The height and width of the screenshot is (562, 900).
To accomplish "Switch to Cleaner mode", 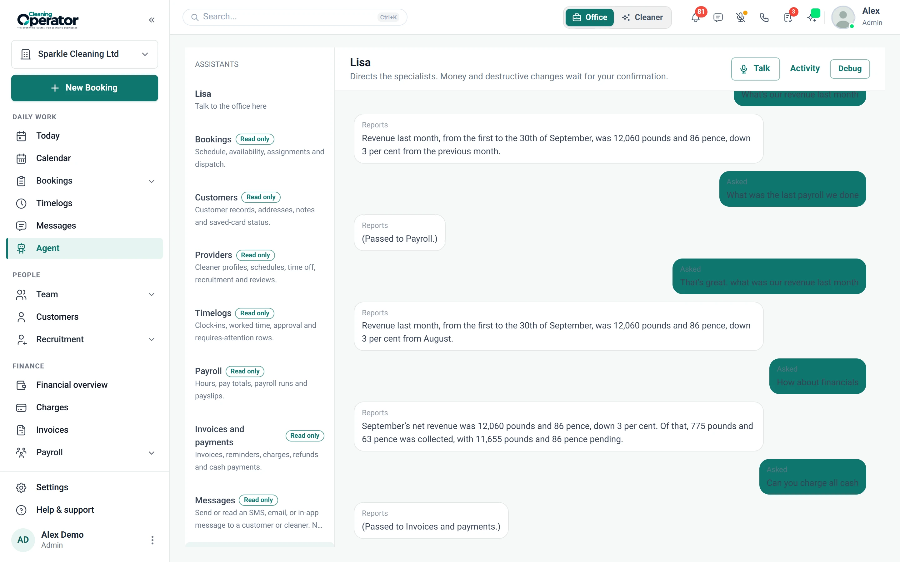I will 642,17.
